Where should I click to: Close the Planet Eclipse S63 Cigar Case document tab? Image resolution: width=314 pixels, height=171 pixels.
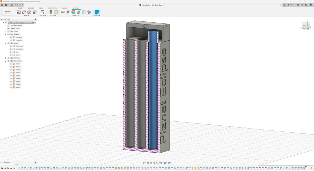(x=281, y=5)
